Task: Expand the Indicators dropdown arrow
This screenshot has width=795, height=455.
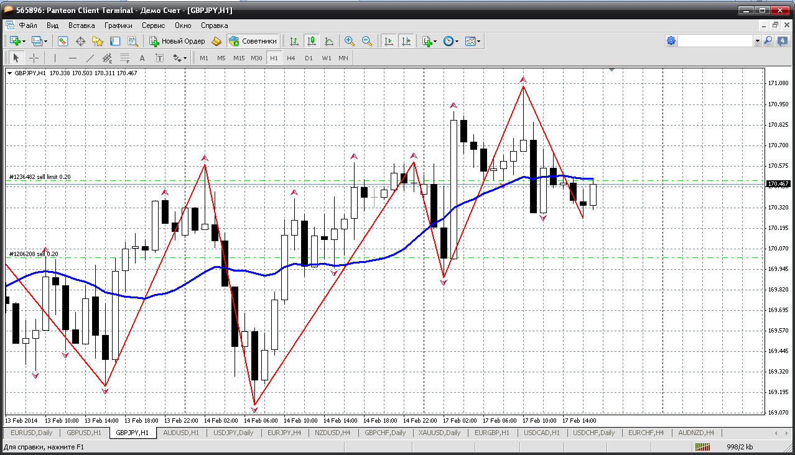Action: coord(435,41)
